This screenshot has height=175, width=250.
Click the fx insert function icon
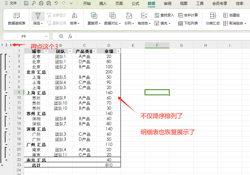70,36
